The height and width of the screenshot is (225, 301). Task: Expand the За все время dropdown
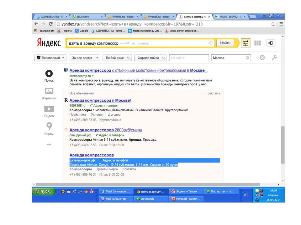pyautogui.click(x=84, y=58)
